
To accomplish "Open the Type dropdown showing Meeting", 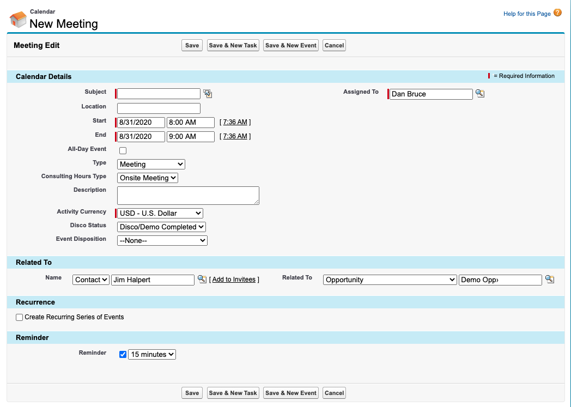I will 150,164.
